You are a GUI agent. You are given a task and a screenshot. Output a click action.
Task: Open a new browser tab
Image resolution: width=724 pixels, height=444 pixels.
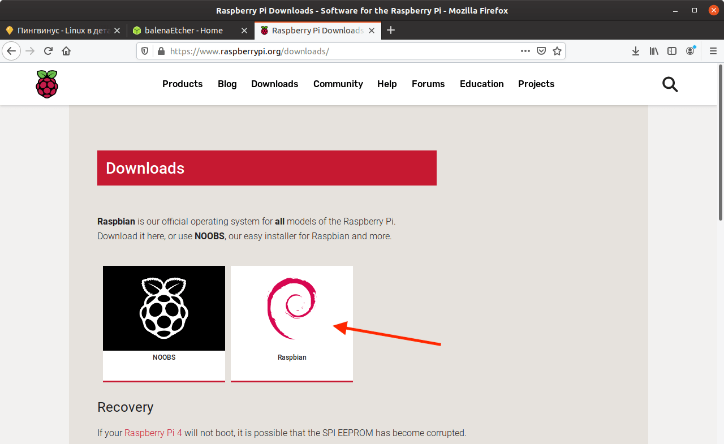click(390, 31)
